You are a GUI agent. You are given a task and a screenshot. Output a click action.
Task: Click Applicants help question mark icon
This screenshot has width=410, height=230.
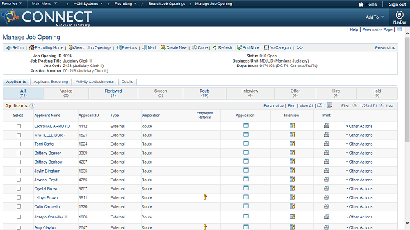point(32,105)
